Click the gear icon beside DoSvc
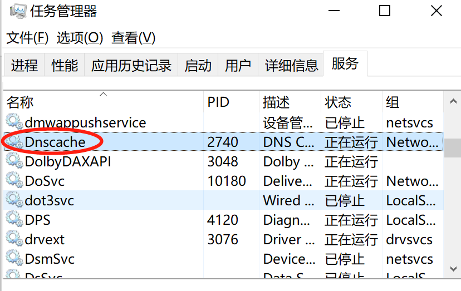Screen dimensions: 461x291 pyautogui.click(x=13, y=181)
